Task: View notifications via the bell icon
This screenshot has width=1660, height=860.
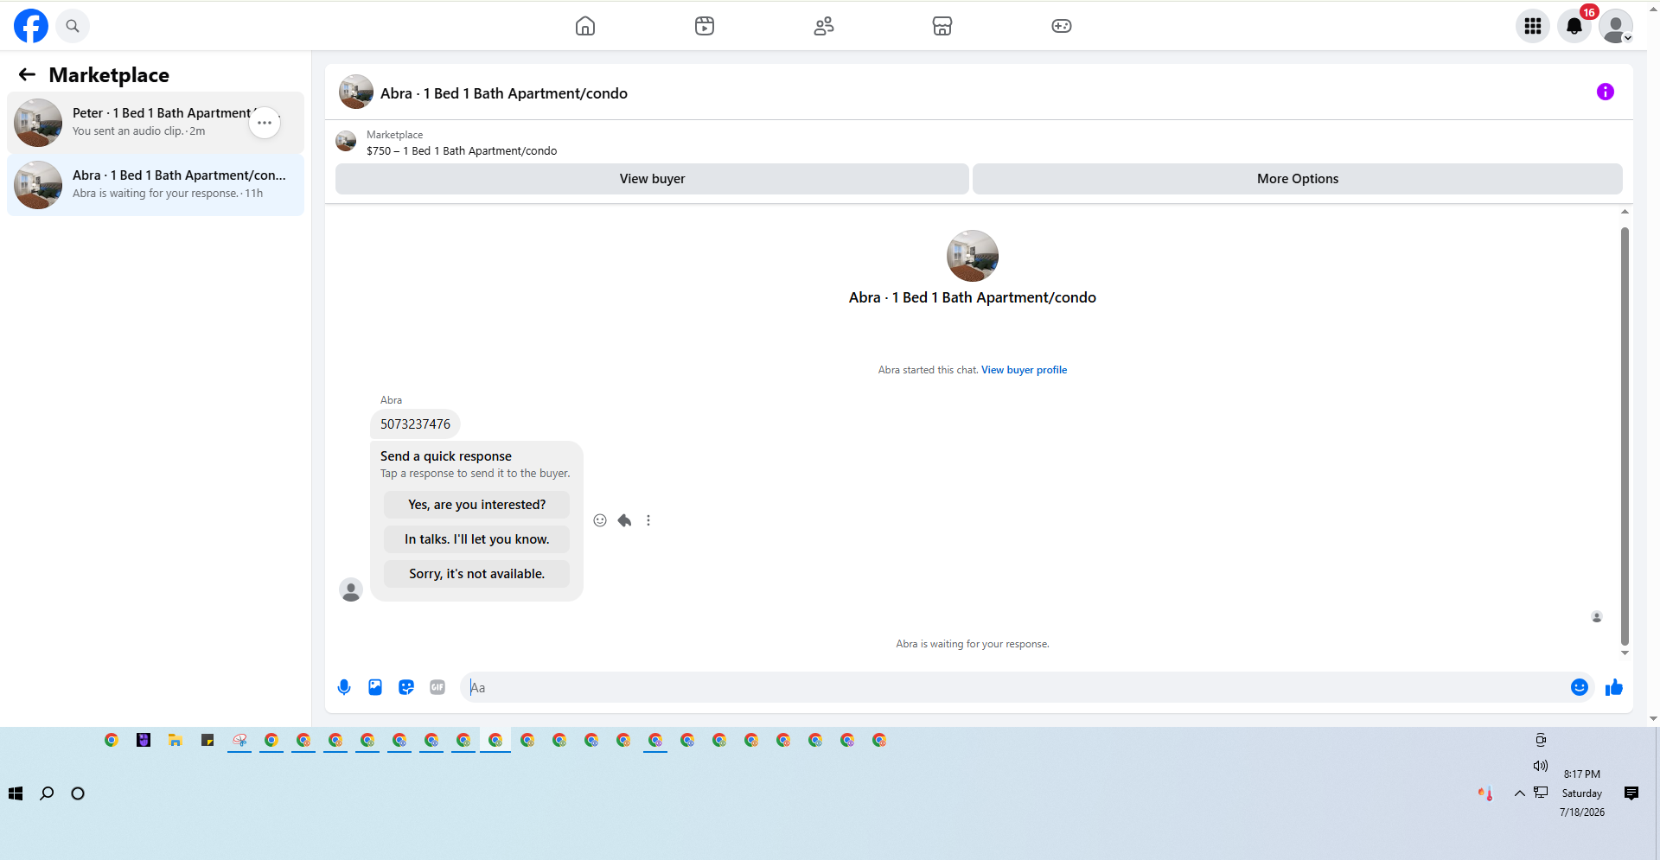Action: (x=1574, y=26)
